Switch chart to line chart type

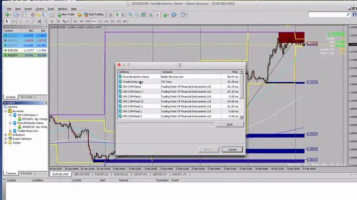click(x=123, y=14)
